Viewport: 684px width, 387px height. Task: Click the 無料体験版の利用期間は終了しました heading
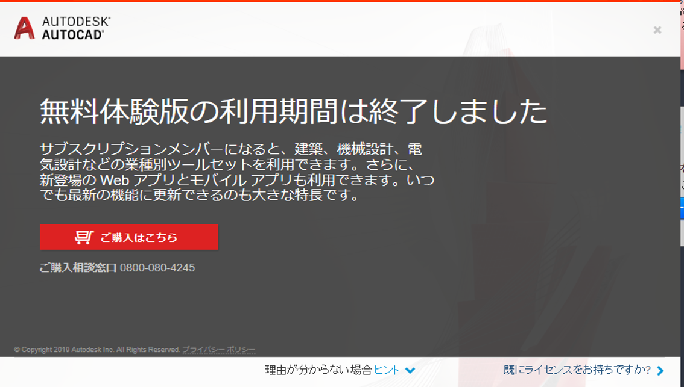[x=293, y=111]
